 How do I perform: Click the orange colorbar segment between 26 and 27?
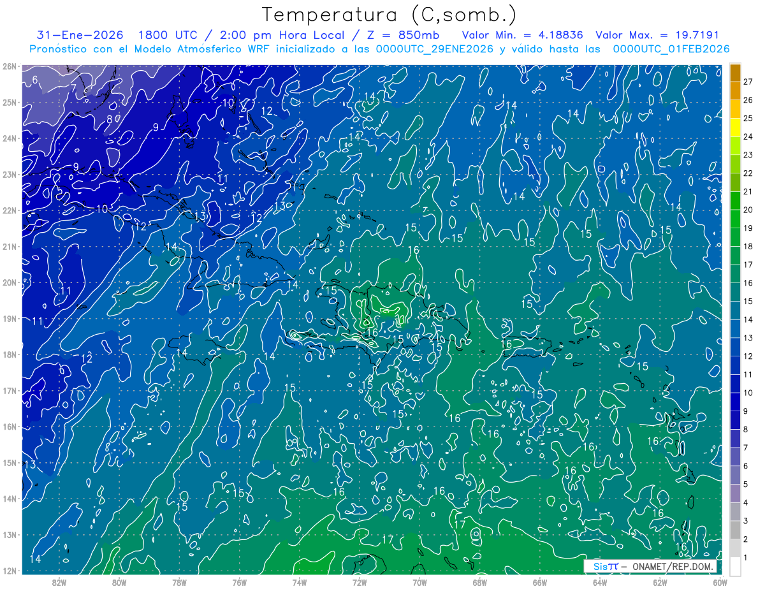pyautogui.click(x=735, y=91)
